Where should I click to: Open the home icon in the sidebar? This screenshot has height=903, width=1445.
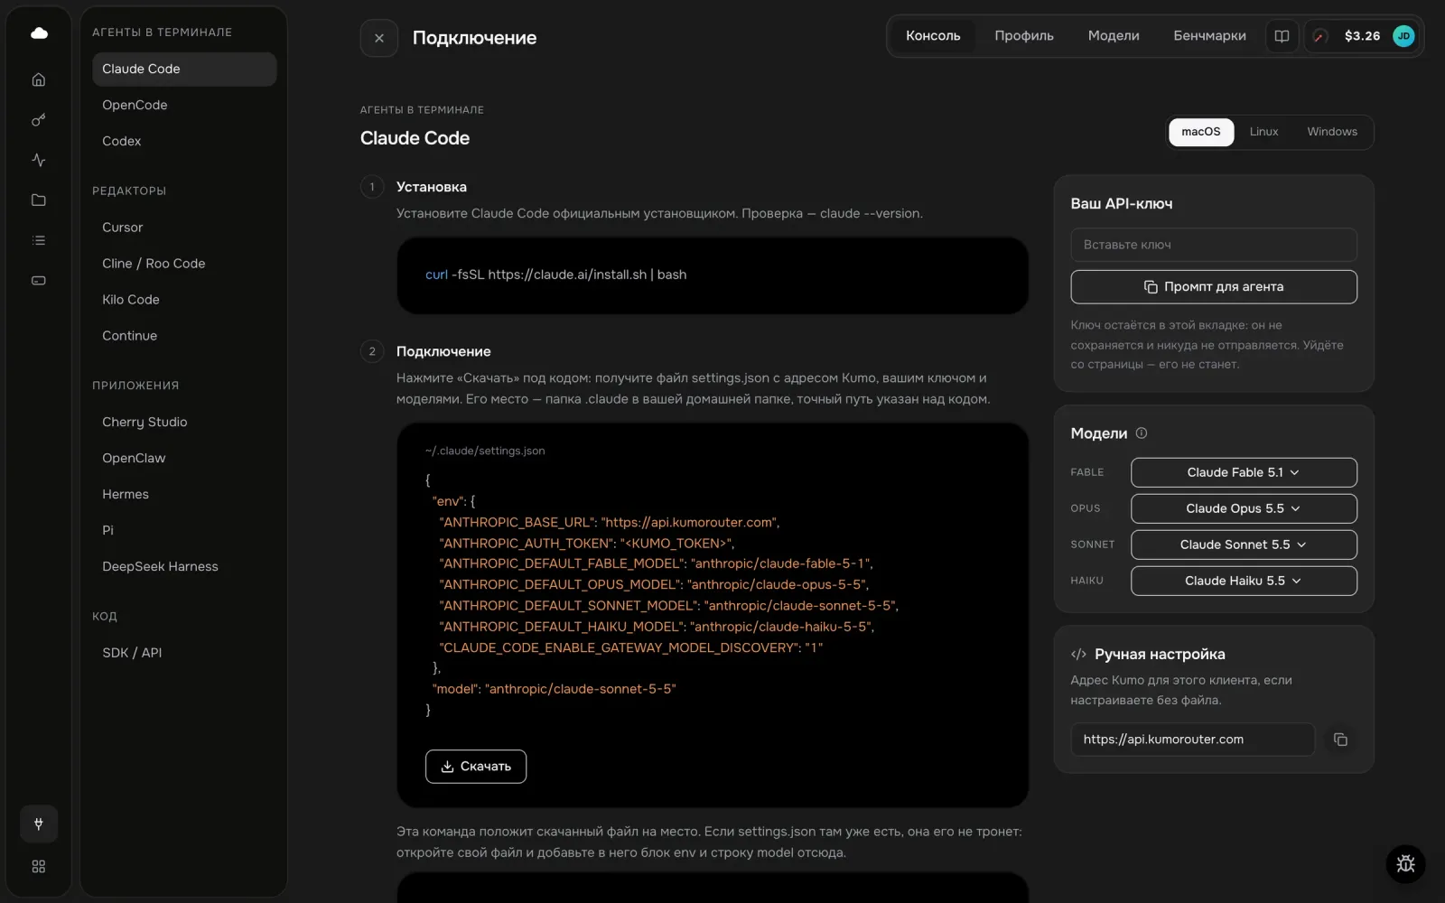(x=39, y=79)
